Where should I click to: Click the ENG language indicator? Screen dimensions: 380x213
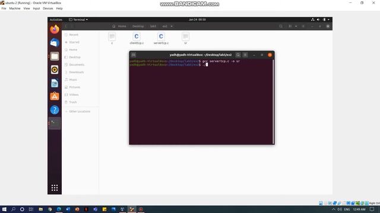347,209
